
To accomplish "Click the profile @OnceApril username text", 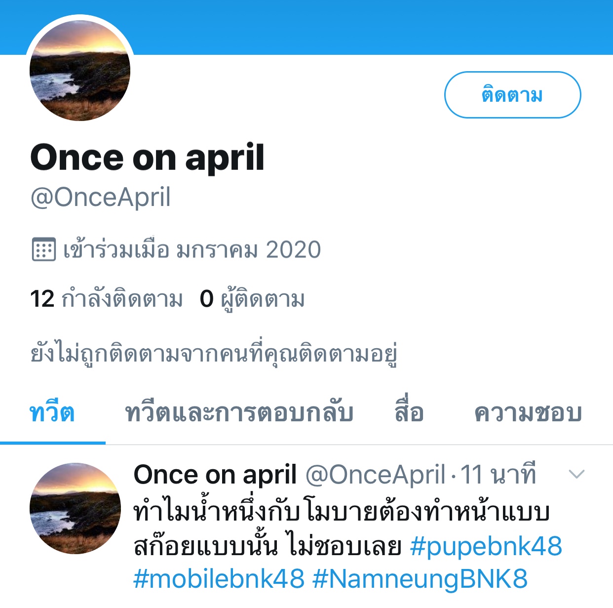I will tap(101, 197).
